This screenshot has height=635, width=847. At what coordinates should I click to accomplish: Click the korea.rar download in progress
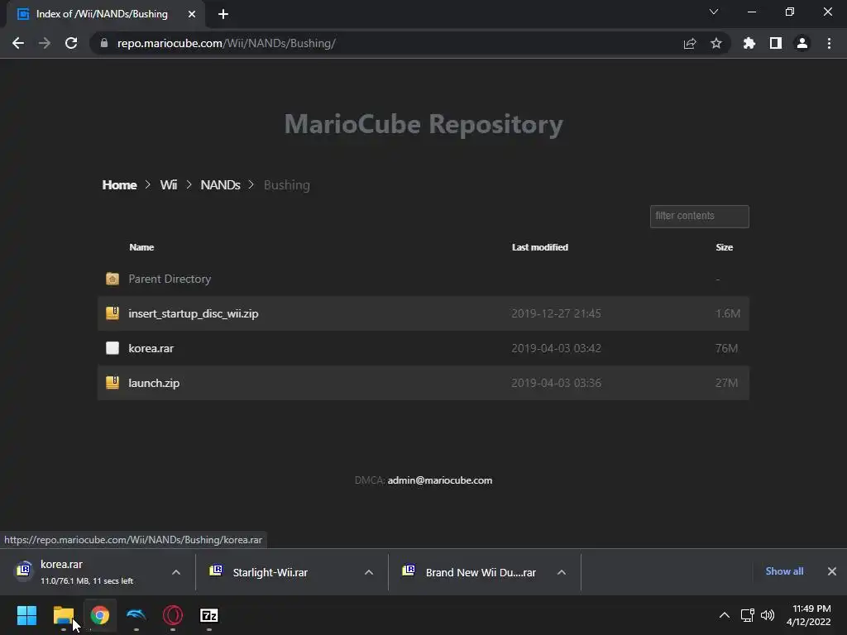tap(86, 572)
